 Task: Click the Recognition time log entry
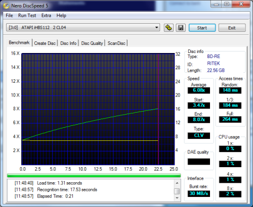click(x=56, y=190)
